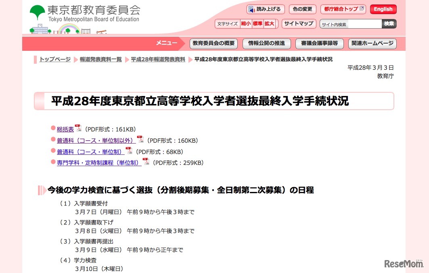
Task: Click the （４）学力検査 line
Action: tap(78, 260)
